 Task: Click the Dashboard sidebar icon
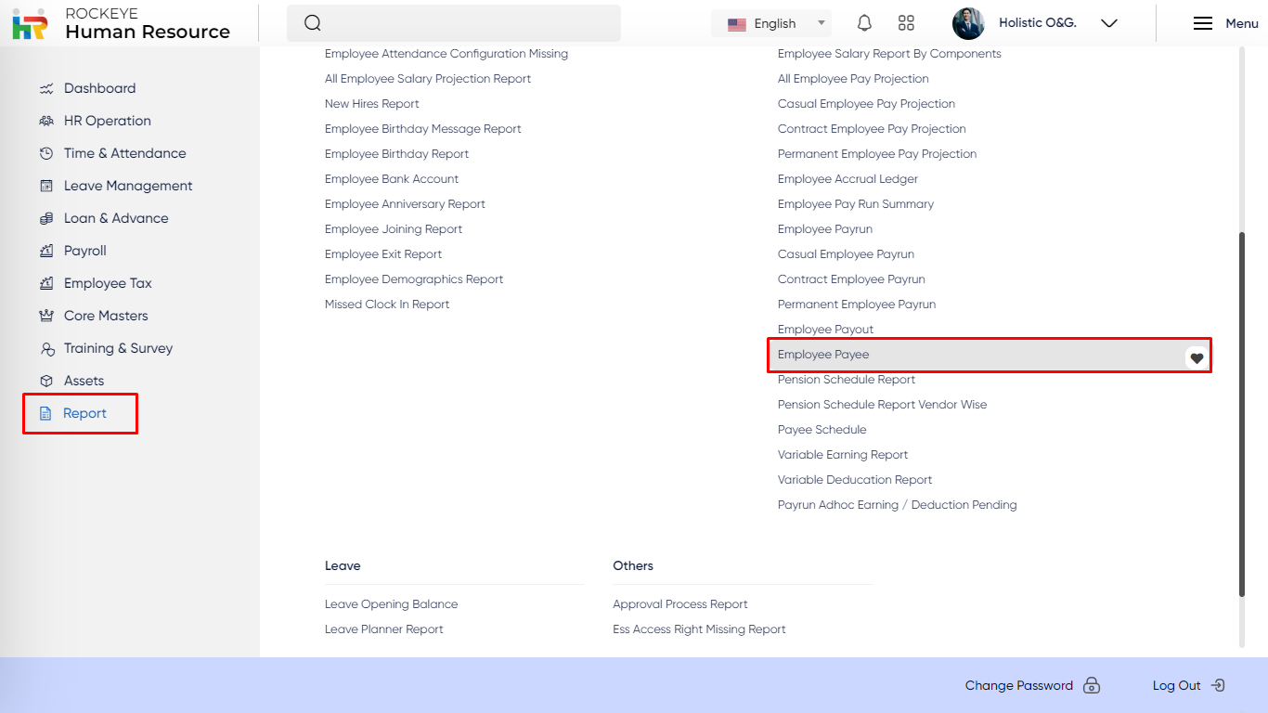(x=46, y=88)
